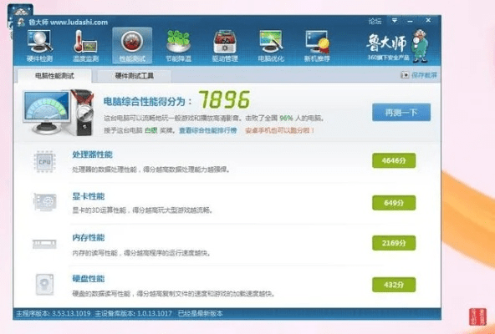
Task: Close the 鲁大师 window
Action: pyautogui.click(x=428, y=21)
